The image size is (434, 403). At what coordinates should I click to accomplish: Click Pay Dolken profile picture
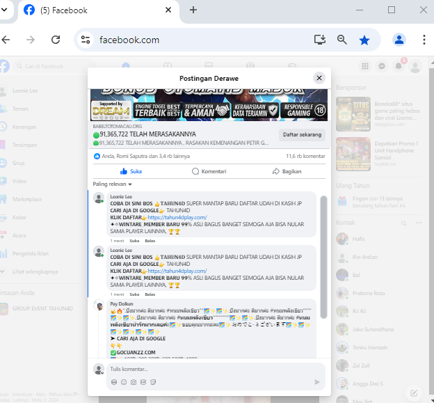[x=99, y=305]
